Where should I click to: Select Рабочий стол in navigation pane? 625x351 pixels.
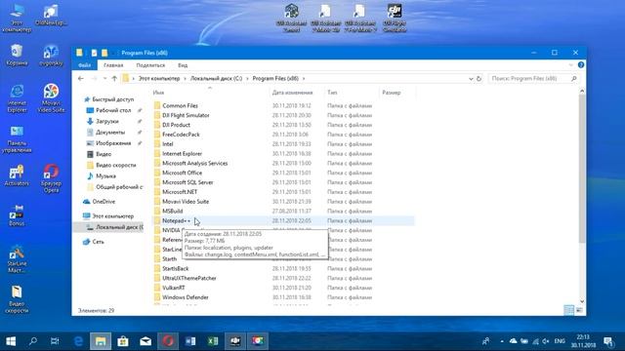pyautogui.click(x=113, y=110)
